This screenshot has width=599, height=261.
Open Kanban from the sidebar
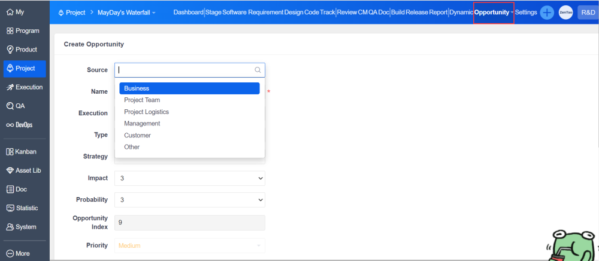click(22, 152)
